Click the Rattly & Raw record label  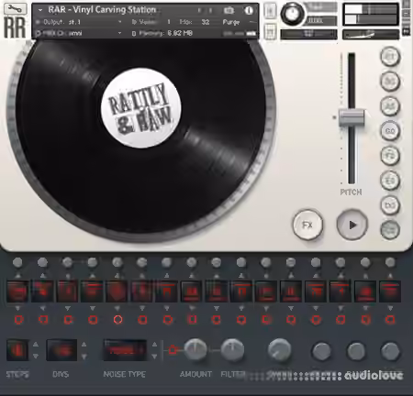click(x=141, y=107)
